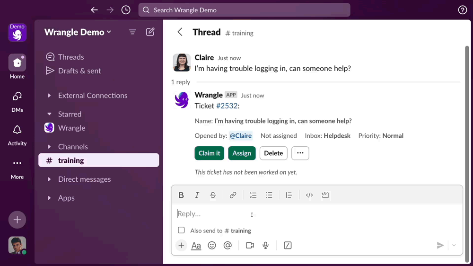
Task: Open the Wrangle Demo workspace dropdown
Action: tap(78, 32)
